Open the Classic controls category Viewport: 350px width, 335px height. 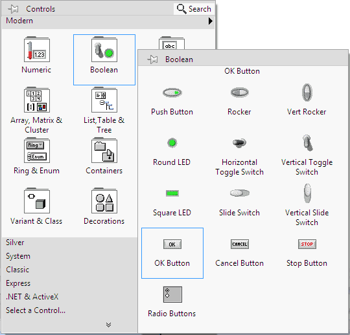tap(17, 270)
